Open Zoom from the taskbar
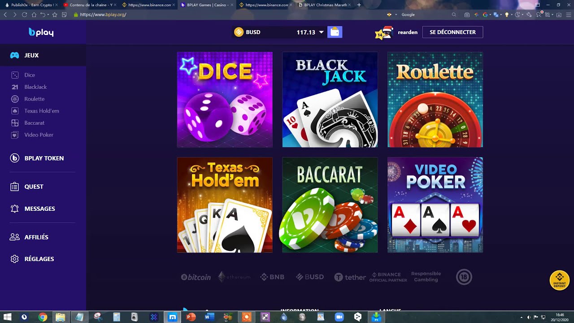The height and width of the screenshot is (323, 574). click(x=339, y=317)
